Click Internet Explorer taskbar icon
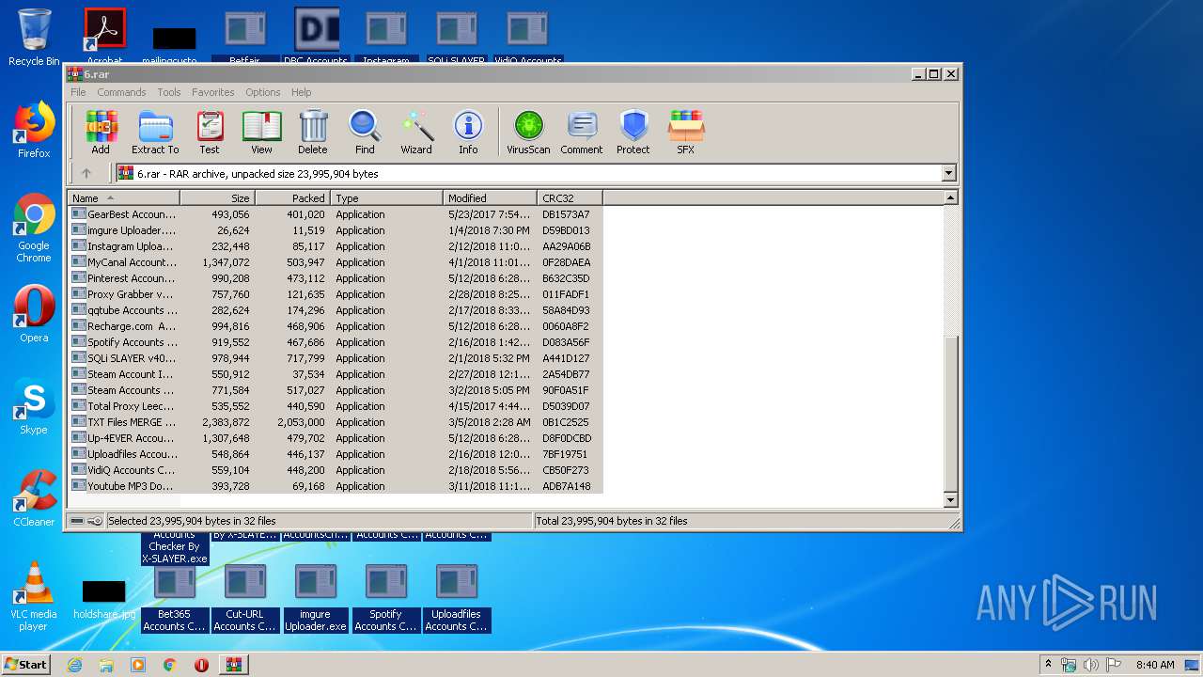The image size is (1203, 677). 74,665
